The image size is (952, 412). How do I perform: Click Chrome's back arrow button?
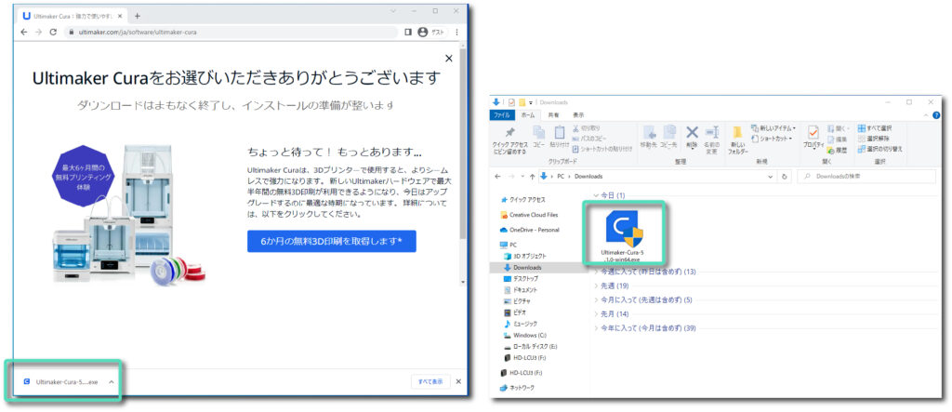[24, 33]
